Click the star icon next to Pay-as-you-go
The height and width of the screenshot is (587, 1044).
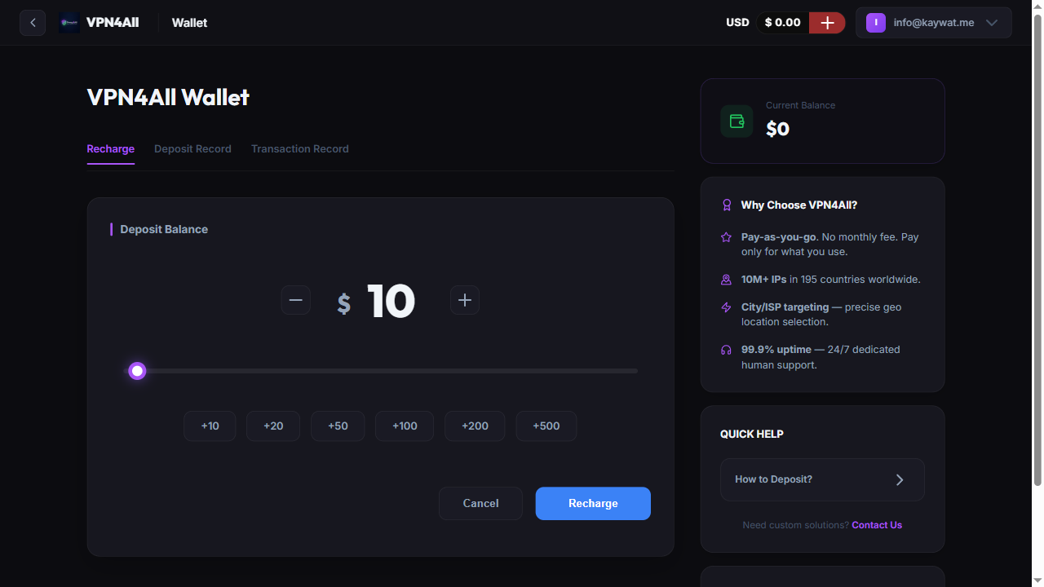point(726,237)
